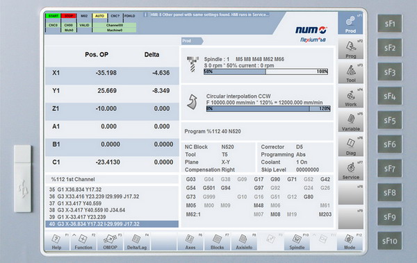Screen dimensions: 417x263
Task: Click the Delta/Lag icon F4
Action: pyautogui.click(x=137, y=241)
